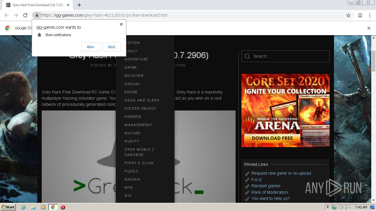Open the Rank of Moderators link
376x211 pixels.
pyautogui.click(x=270, y=192)
